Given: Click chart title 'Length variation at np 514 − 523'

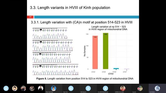Looking at the screenshot, I should 108,27.
